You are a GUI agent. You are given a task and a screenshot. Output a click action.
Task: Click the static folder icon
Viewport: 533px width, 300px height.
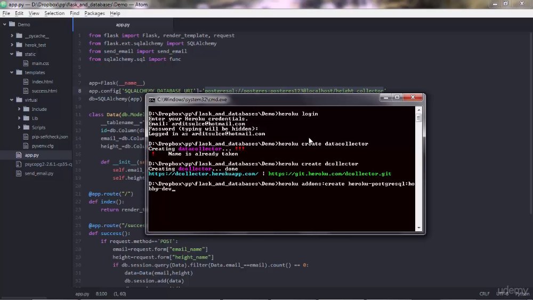pyautogui.click(x=19, y=54)
